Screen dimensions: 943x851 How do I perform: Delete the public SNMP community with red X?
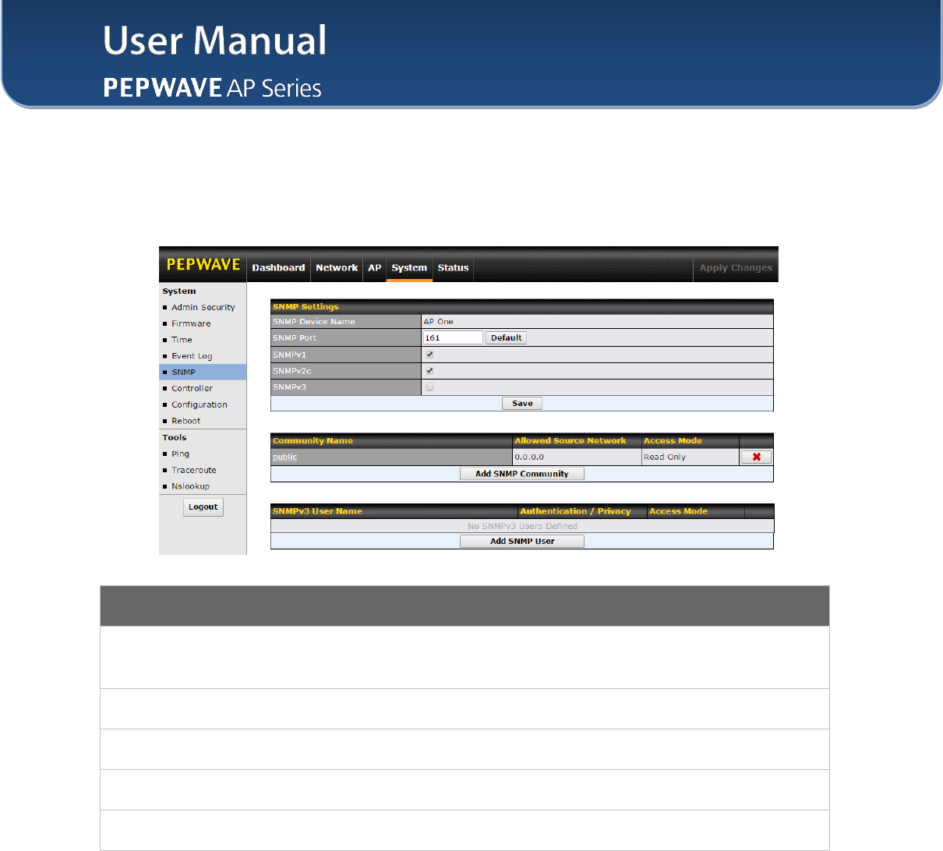tap(756, 457)
